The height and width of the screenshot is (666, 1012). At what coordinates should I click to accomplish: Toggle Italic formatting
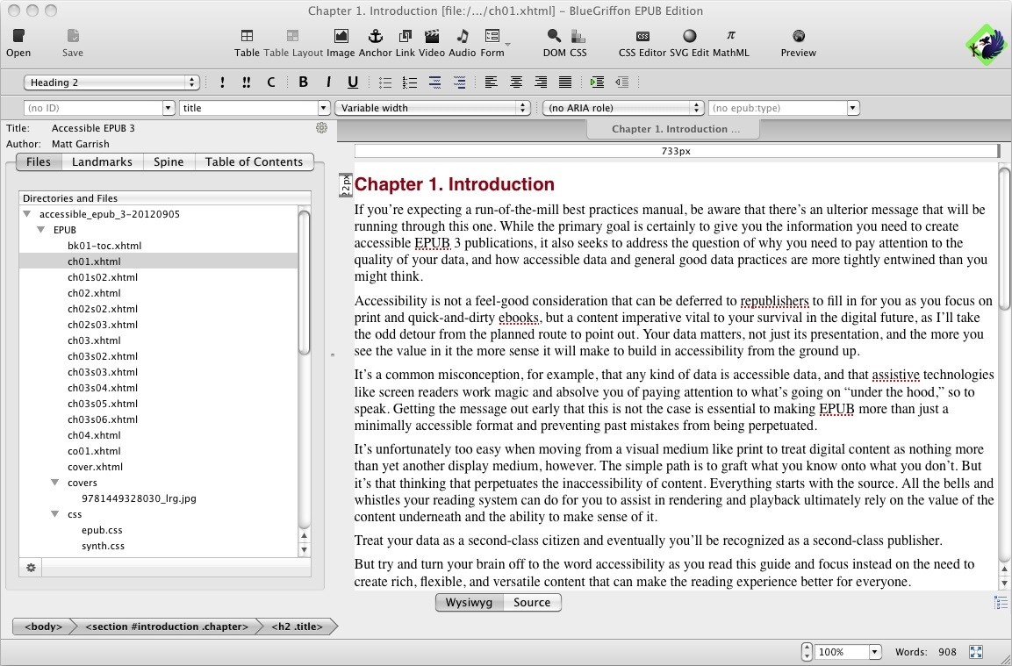coord(328,82)
